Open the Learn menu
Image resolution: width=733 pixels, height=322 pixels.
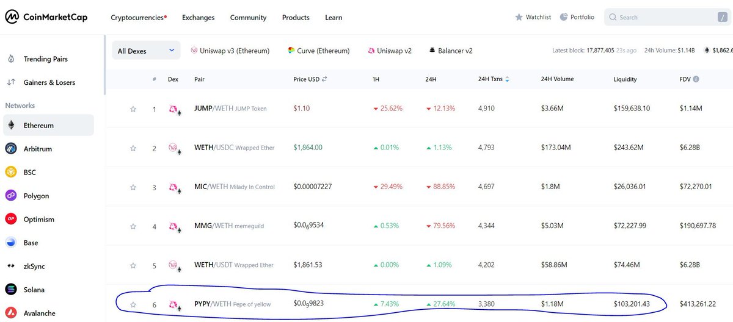[x=334, y=18]
